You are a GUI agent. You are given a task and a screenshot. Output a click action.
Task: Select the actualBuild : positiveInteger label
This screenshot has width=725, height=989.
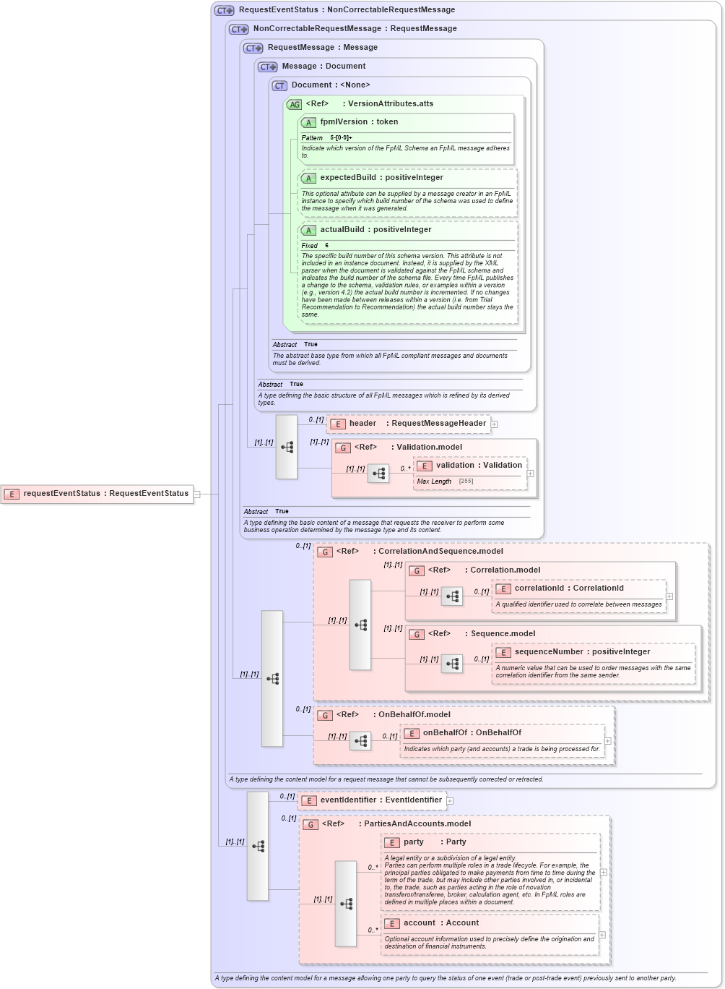[375, 230]
